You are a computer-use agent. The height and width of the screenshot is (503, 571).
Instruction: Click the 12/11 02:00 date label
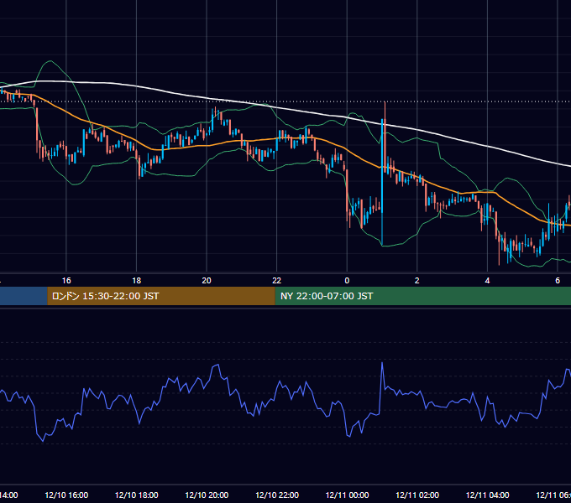417,495
